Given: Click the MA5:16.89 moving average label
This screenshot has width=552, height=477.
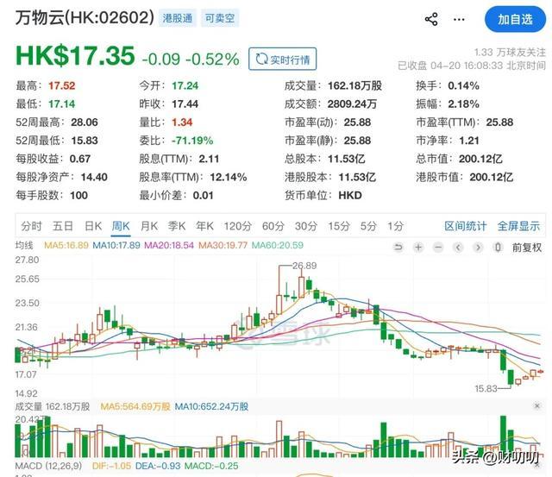Looking at the screenshot, I should (x=66, y=245).
